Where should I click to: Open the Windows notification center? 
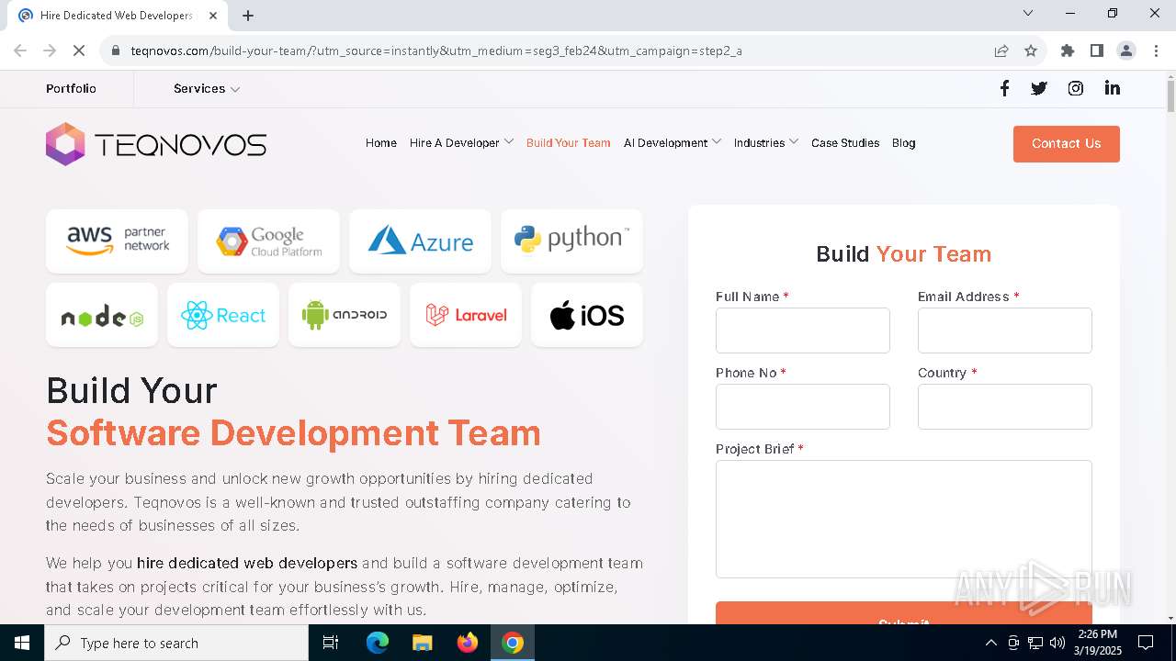tap(1146, 643)
